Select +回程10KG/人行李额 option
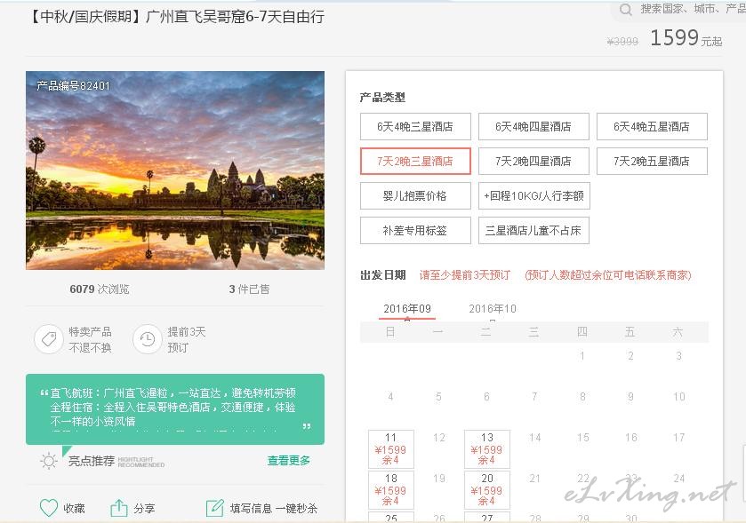 pos(533,195)
